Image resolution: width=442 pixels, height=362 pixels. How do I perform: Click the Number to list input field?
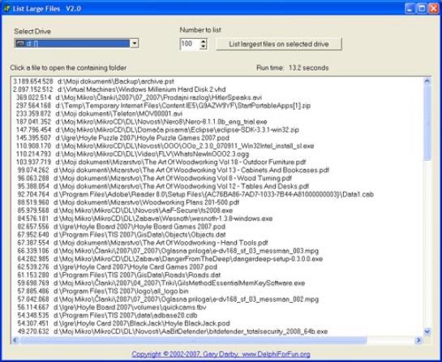pyautogui.click(x=190, y=44)
